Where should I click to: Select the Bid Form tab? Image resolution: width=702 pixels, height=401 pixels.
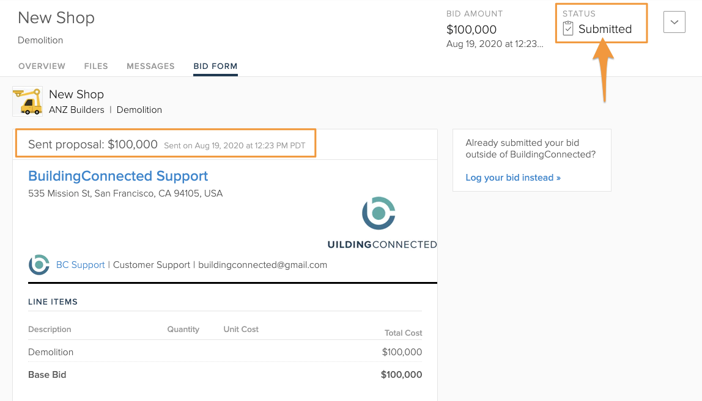tap(215, 66)
